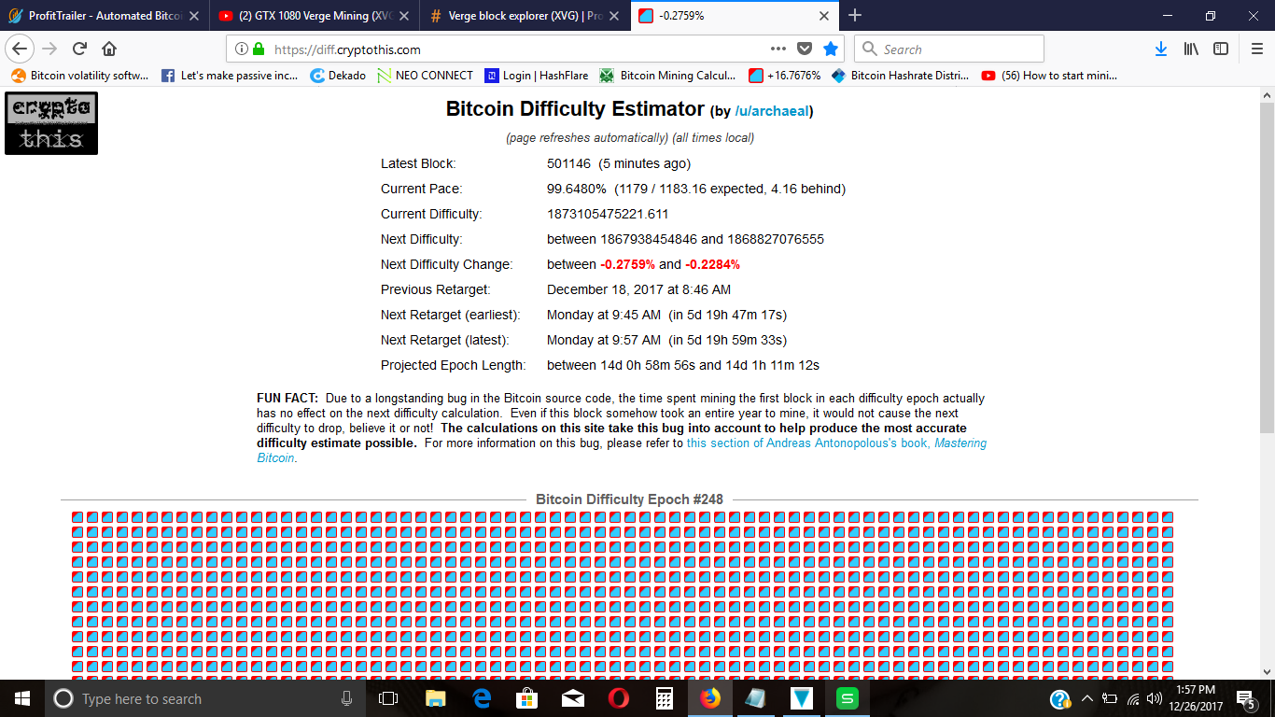The image size is (1275, 717).
Task: Click the downloads arrow icon
Action: point(1160,48)
